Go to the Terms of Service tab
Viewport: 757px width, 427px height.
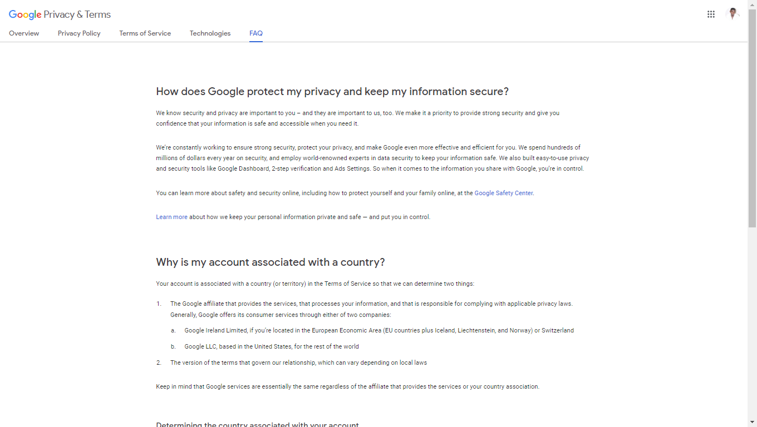(145, 33)
